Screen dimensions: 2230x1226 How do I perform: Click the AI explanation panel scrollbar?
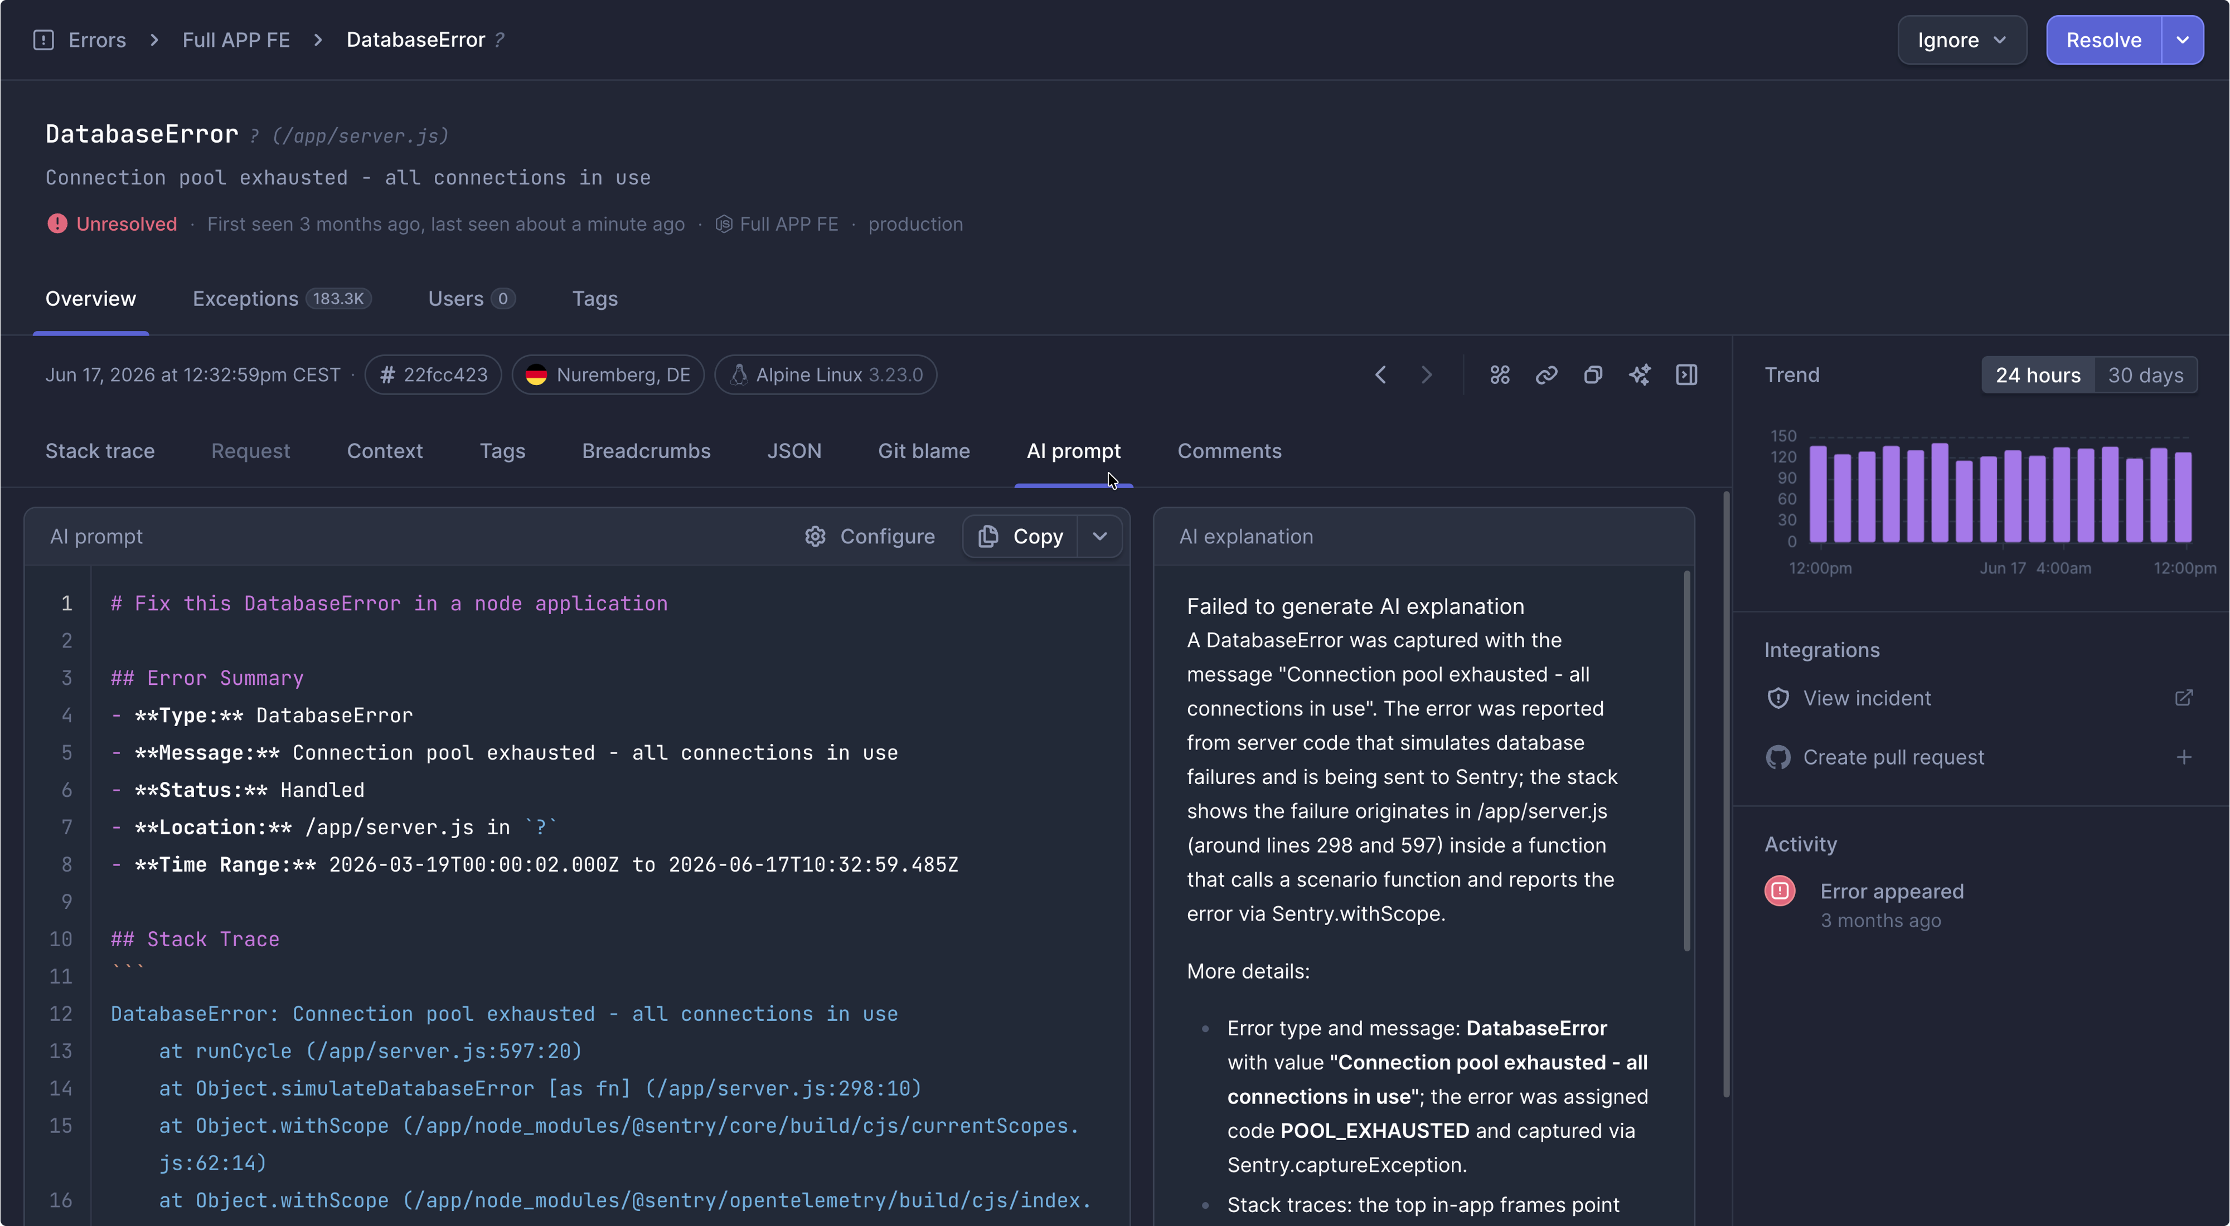(x=1686, y=761)
